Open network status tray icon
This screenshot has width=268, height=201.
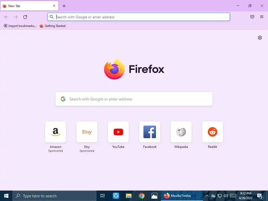pyautogui.click(x=220, y=196)
